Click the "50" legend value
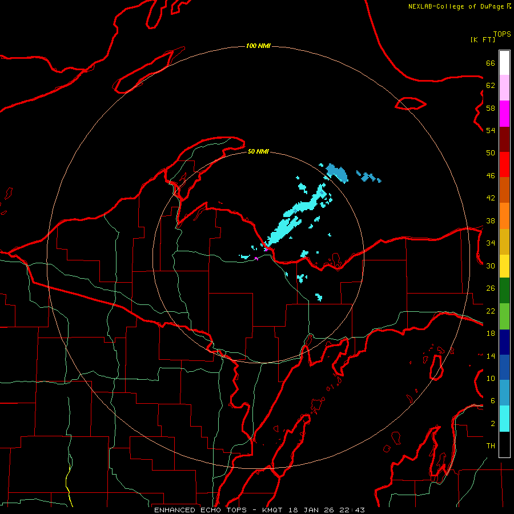Screen dimensions: 514x514 491,153
